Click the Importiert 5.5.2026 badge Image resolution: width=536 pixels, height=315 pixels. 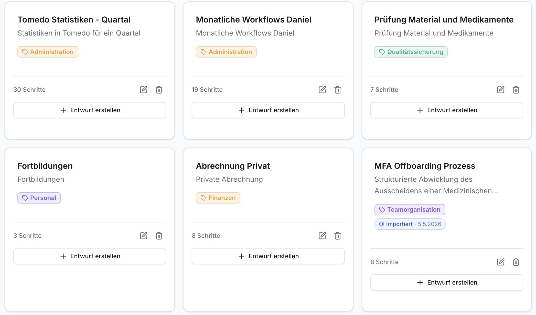point(410,224)
